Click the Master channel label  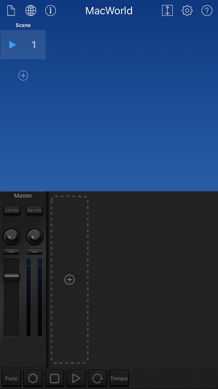point(23,196)
